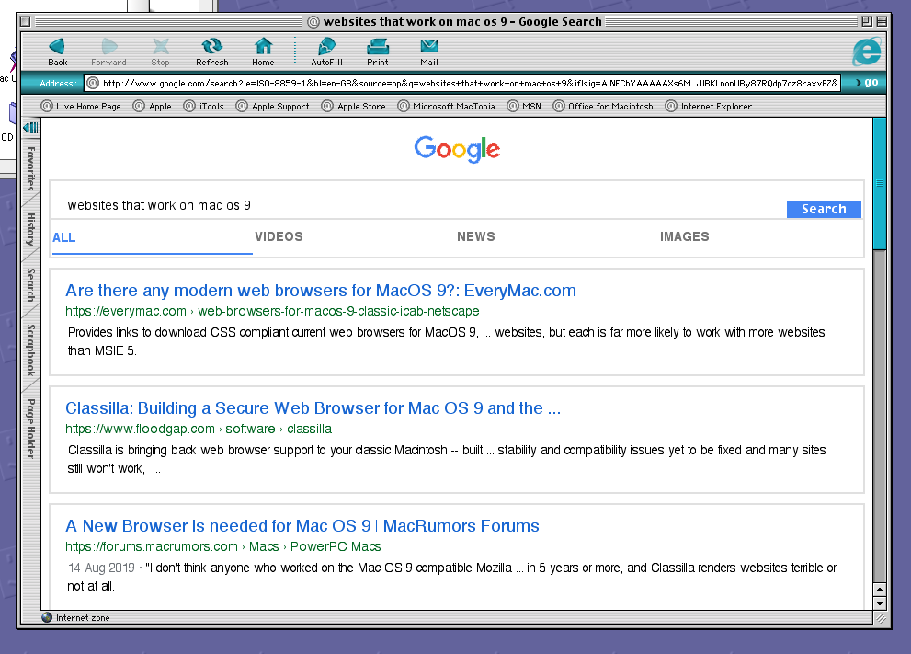Open MacRumors Forums New Browser result

click(302, 525)
